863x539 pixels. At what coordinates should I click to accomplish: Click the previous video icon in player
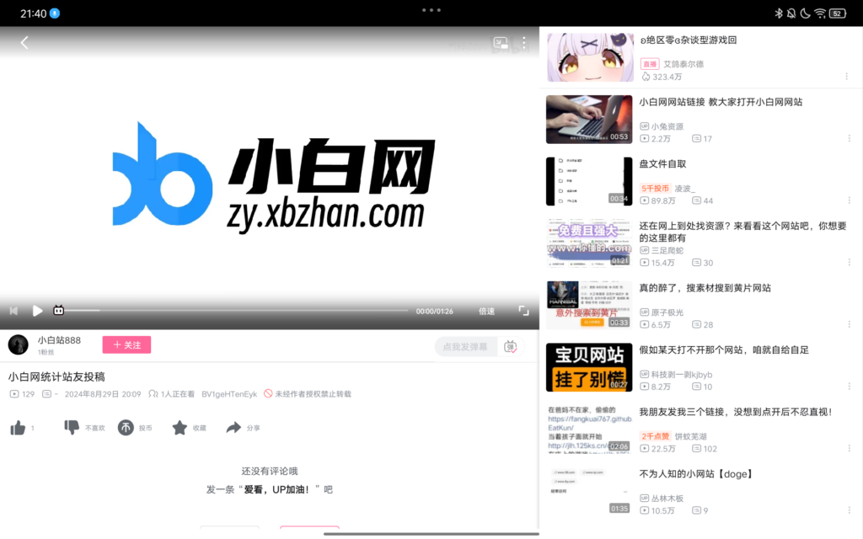click(x=13, y=310)
